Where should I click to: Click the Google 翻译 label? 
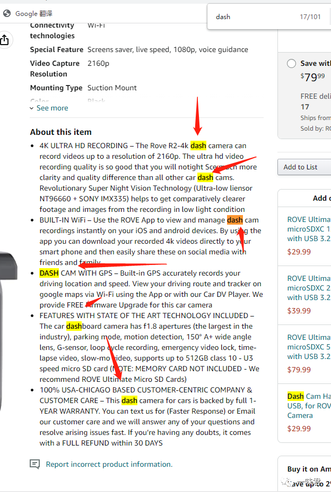(34, 14)
